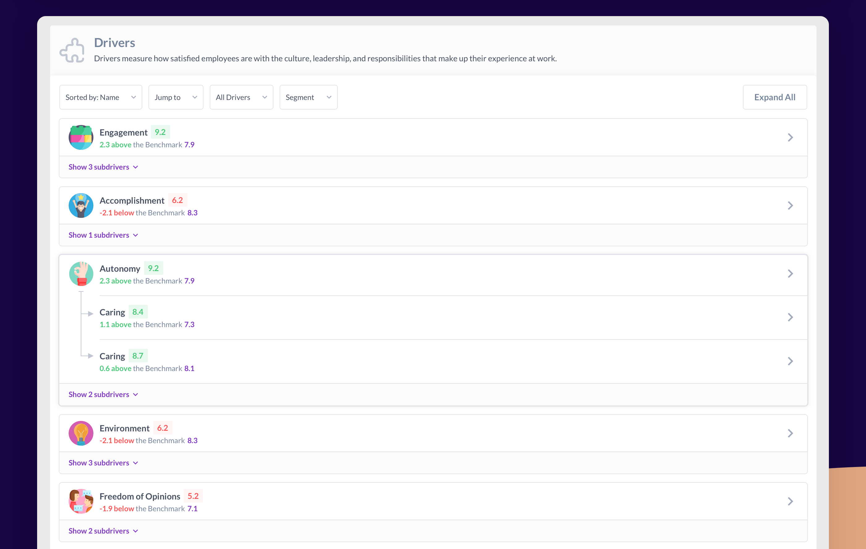The width and height of the screenshot is (866, 549).
Task: Open Engagement details via right chevron
Action: [x=790, y=137]
